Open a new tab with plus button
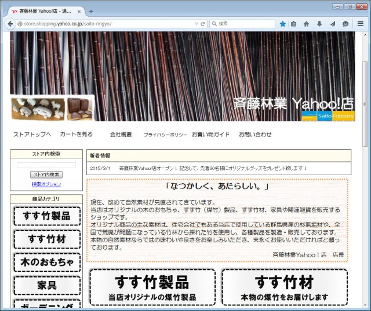371x311 pixels. pyautogui.click(x=91, y=12)
